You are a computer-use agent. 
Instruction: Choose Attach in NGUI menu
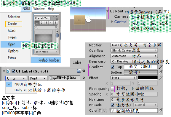pos(12,30)
